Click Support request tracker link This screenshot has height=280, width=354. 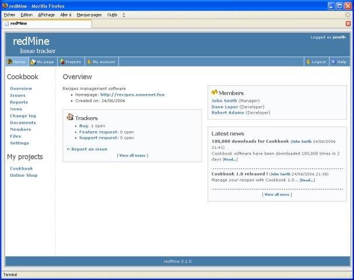(99, 138)
